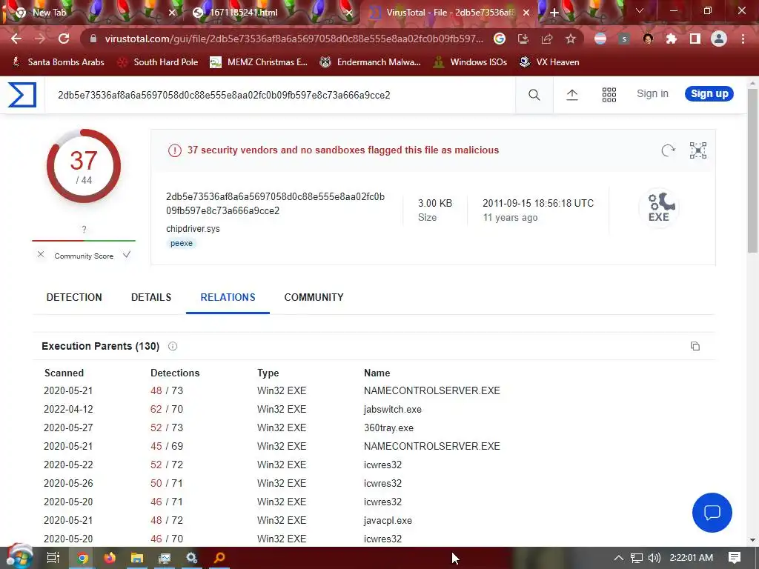Click the hash search input field
This screenshot has height=569, width=759.
click(279, 95)
